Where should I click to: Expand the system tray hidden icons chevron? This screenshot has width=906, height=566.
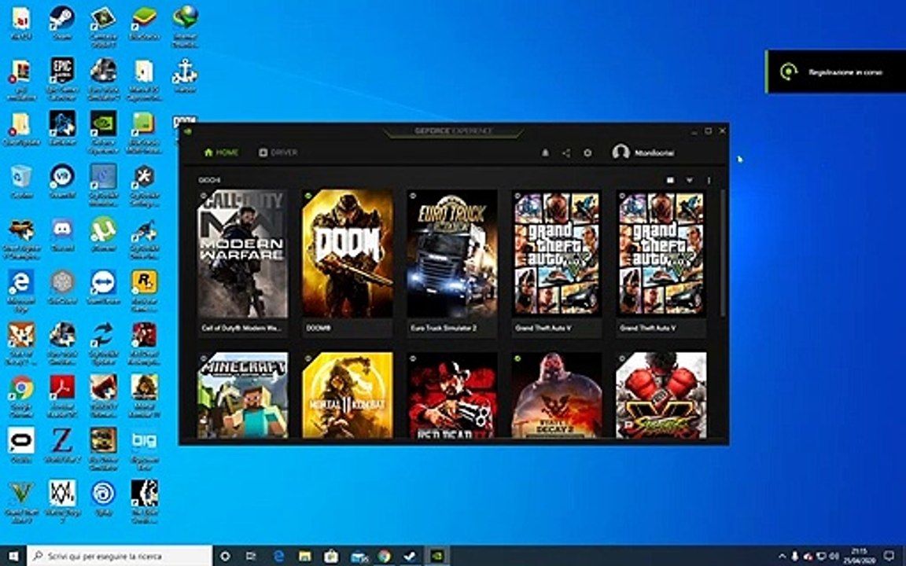[783, 557]
